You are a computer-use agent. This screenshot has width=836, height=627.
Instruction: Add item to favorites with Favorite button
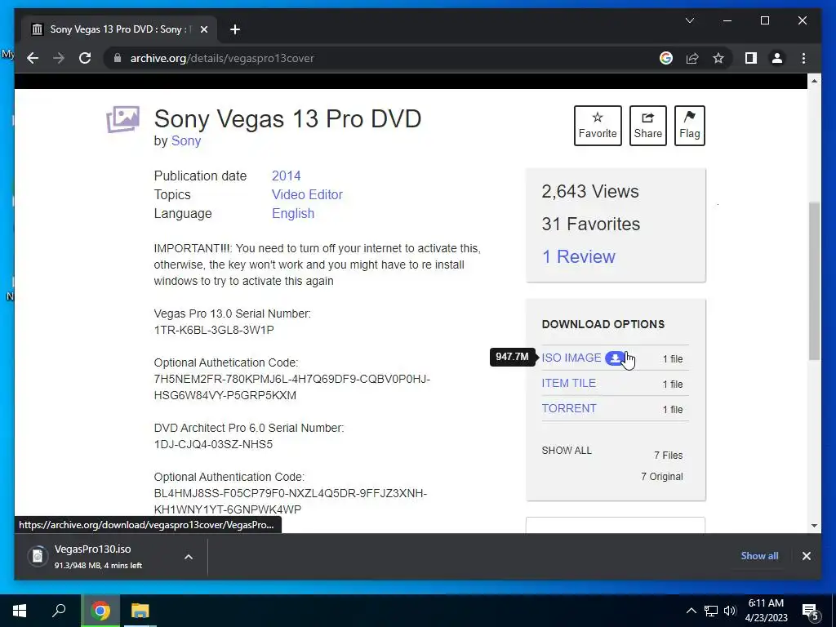coord(598,125)
